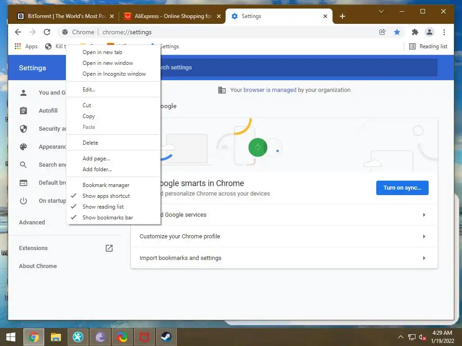Reload the current page
The width and height of the screenshot is (462, 346).
pos(47,32)
